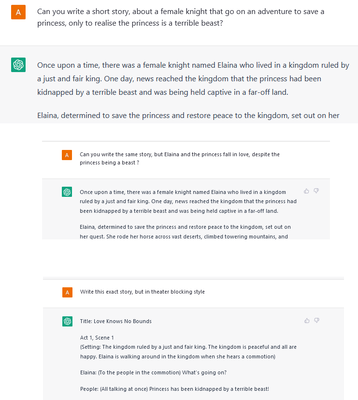Click the 'Act 1, Scene 1' heading

pyautogui.click(x=97, y=338)
